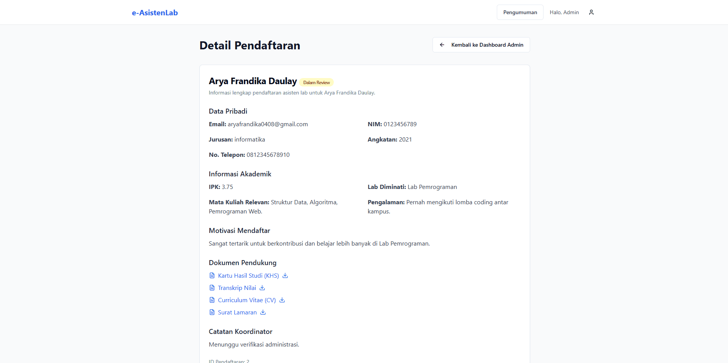Image resolution: width=728 pixels, height=363 pixels.
Task: Click the Catatan Koordinator section heading
Action: pyautogui.click(x=241, y=331)
